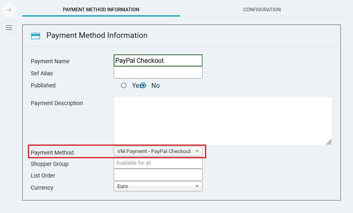
Task: Click the List Order input box
Action: click(158, 175)
